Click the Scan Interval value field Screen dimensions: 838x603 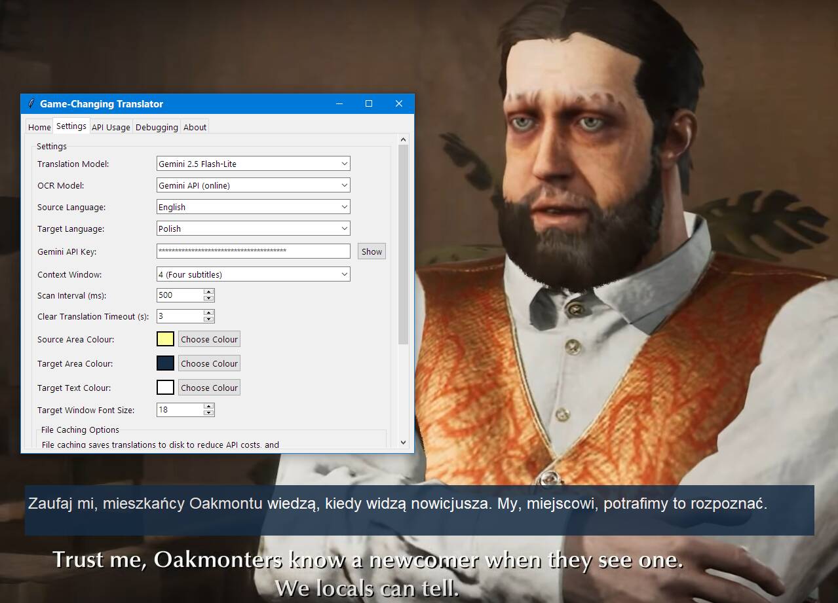pos(180,295)
